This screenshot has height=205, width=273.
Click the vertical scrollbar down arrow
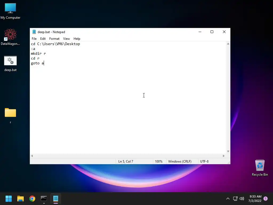point(228,151)
